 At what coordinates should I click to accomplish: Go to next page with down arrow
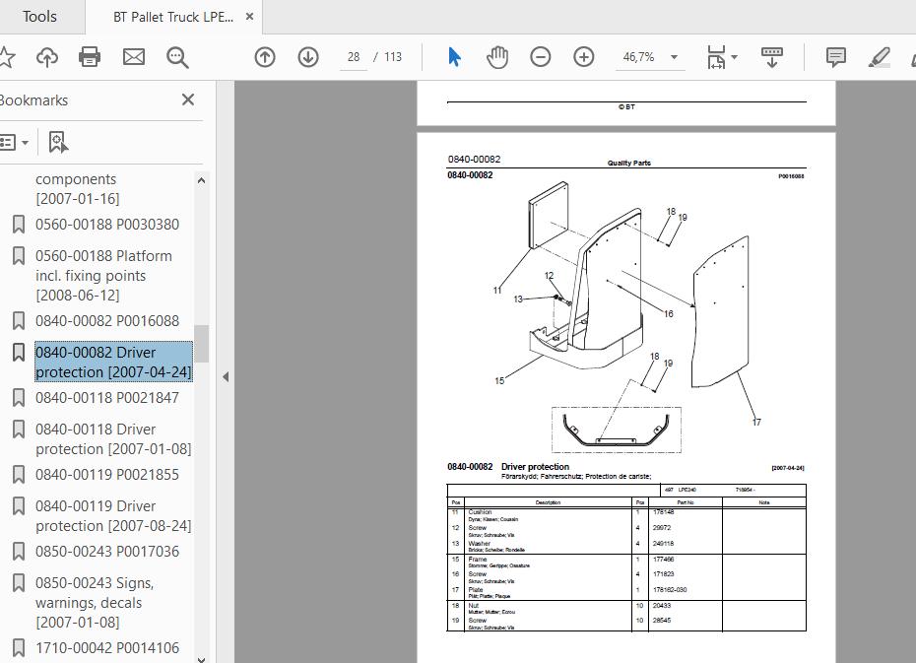[307, 56]
